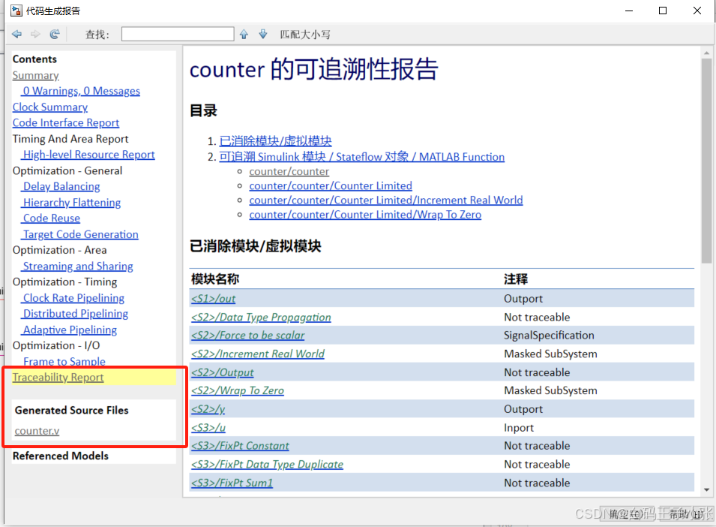Click scrollbar up arrow in report pane
The height and width of the screenshot is (527, 716).
(706, 53)
